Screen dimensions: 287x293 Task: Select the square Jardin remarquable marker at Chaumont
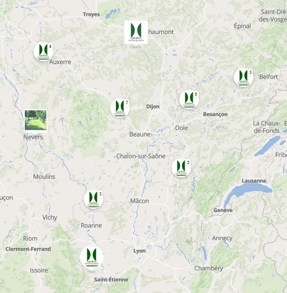click(x=136, y=32)
